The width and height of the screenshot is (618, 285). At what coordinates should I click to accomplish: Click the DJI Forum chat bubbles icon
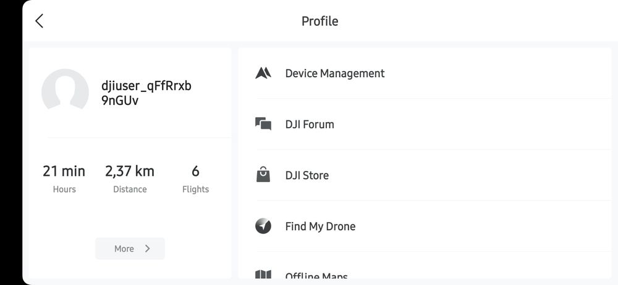pos(263,124)
